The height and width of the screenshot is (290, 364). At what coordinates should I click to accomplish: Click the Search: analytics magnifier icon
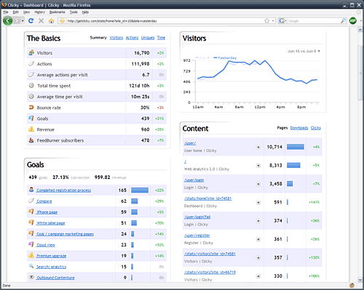point(31,266)
